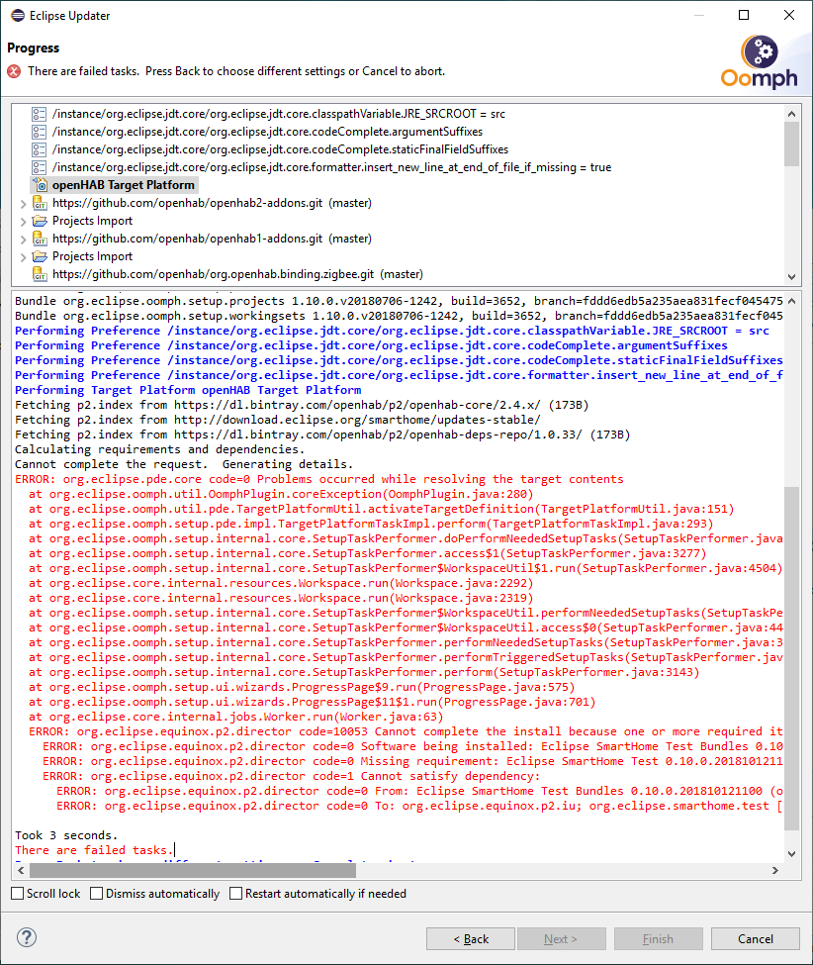The width and height of the screenshot is (813, 965).
Task: Click the log pane vertical scrollbar thumb
Action: click(x=791, y=658)
